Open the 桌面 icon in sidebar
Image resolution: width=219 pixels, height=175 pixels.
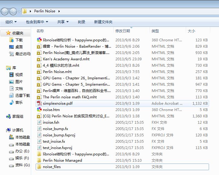coord(11,47)
